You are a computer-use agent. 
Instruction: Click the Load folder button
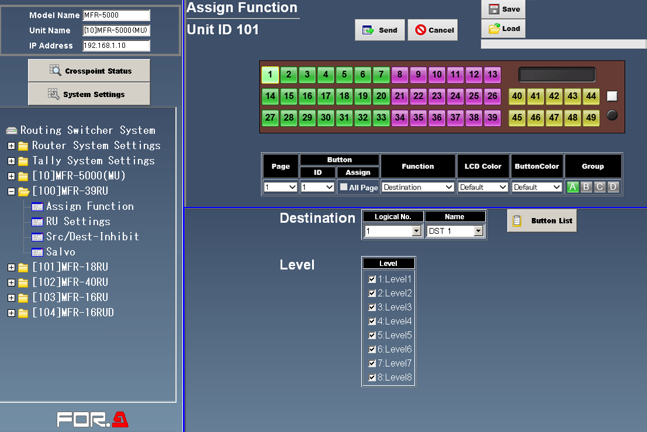[x=503, y=29]
